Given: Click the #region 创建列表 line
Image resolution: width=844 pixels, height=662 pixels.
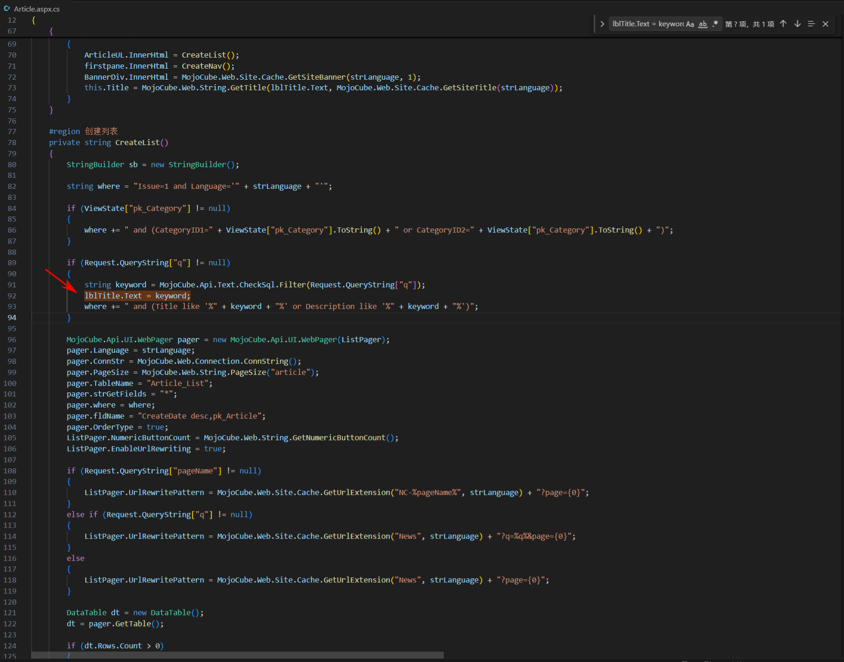Looking at the screenshot, I should point(83,132).
